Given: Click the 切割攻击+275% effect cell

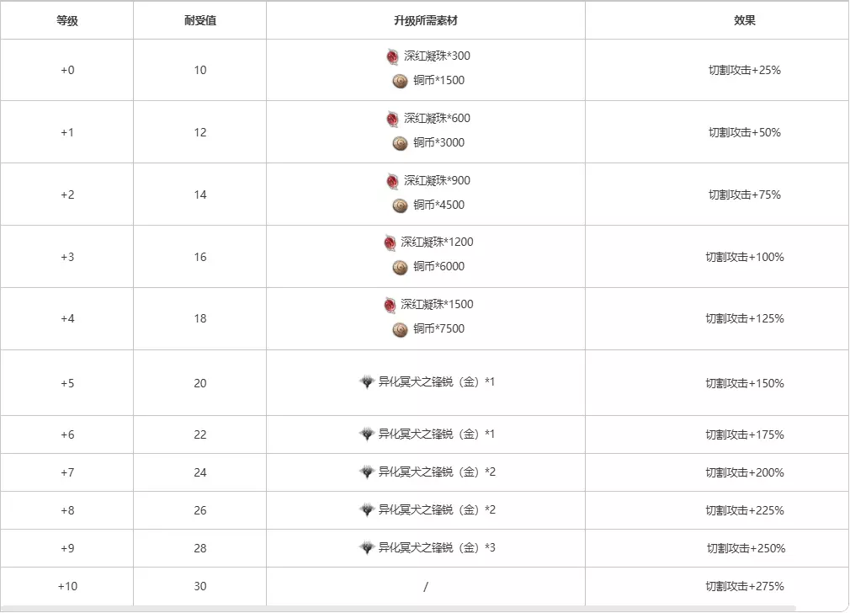Looking at the screenshot, I should coord(745,586).
